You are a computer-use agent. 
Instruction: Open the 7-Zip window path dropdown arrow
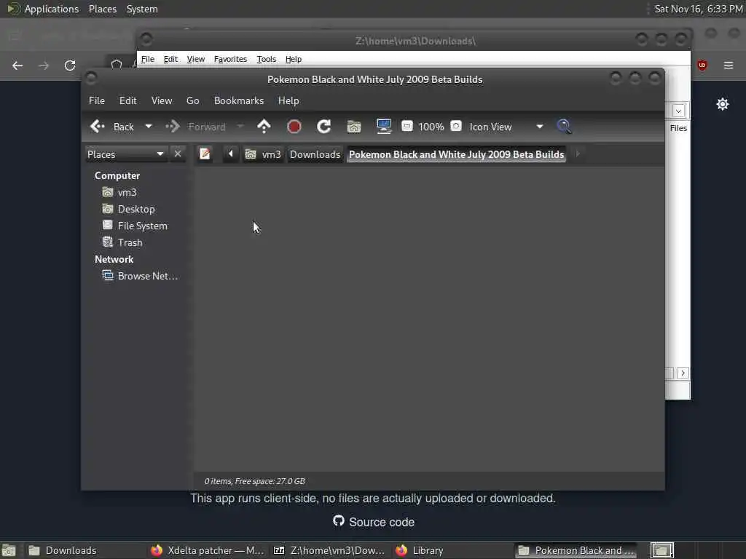[x=678, y=111]
